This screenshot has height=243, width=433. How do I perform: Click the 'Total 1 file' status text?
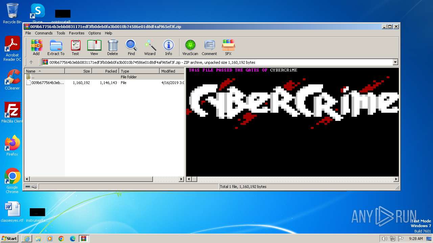click(x=243, y=187)
